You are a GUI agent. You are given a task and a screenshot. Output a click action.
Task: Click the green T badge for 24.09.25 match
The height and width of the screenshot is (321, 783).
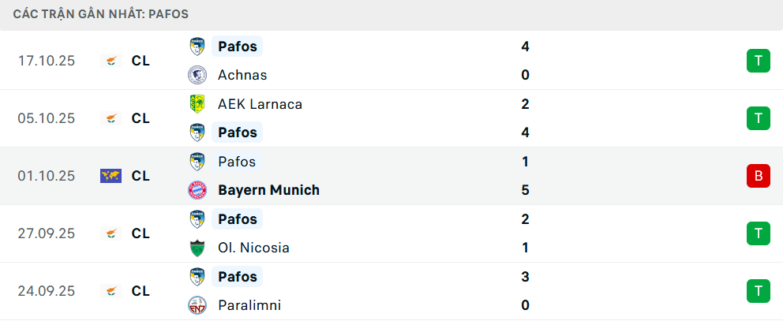pyautogui.click(x=758, y=291)
